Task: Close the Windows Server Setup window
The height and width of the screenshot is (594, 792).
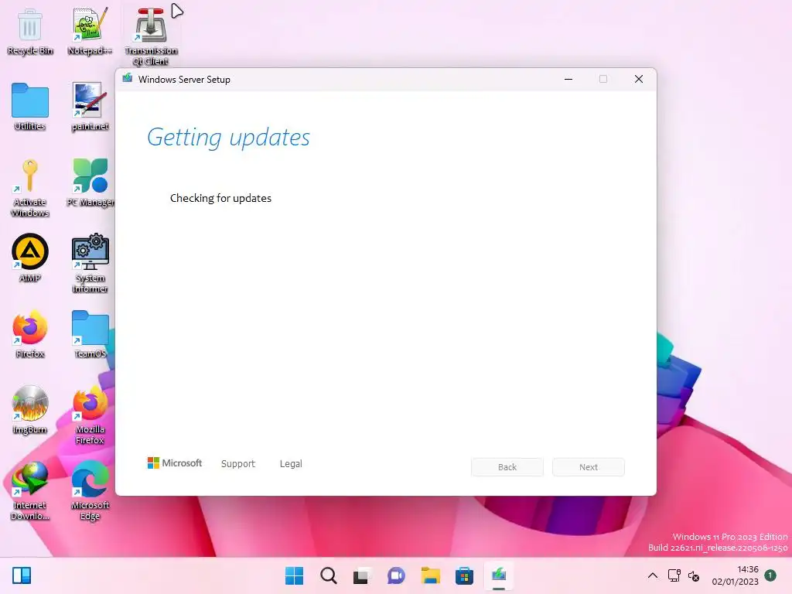Action: (638, 80)
